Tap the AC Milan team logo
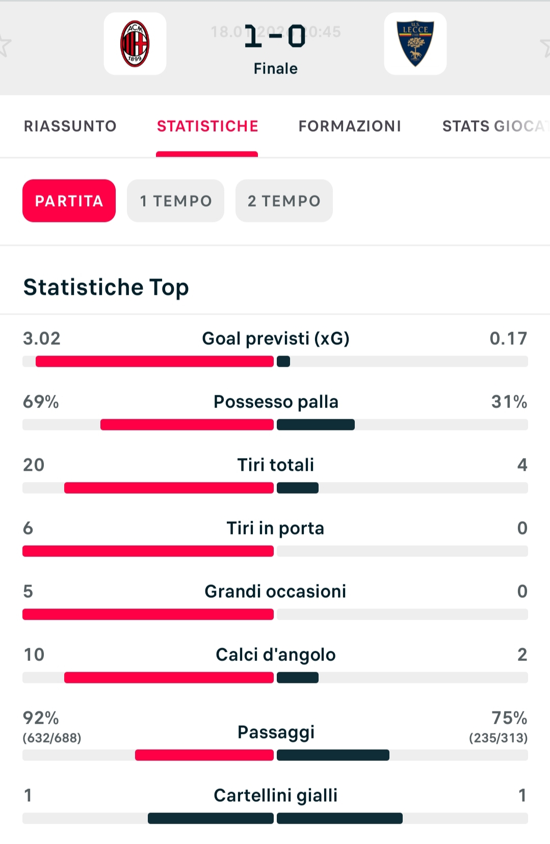 (x=135, y=44)
